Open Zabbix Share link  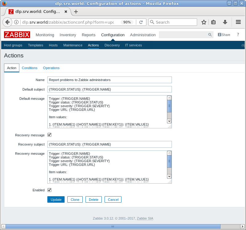pos(224,35)
